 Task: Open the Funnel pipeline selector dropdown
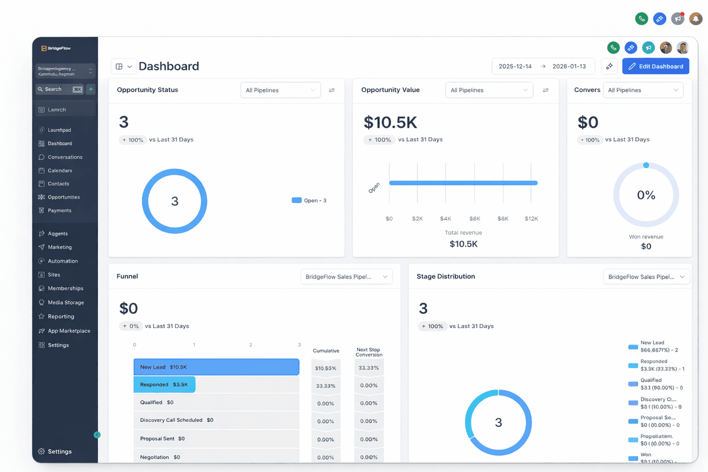[x=346, y=276]
